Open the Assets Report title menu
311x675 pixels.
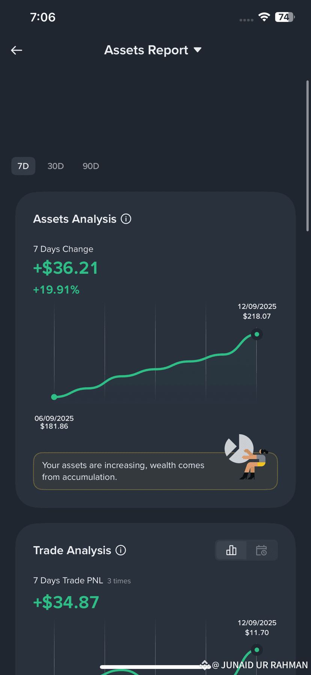[146, 50]
